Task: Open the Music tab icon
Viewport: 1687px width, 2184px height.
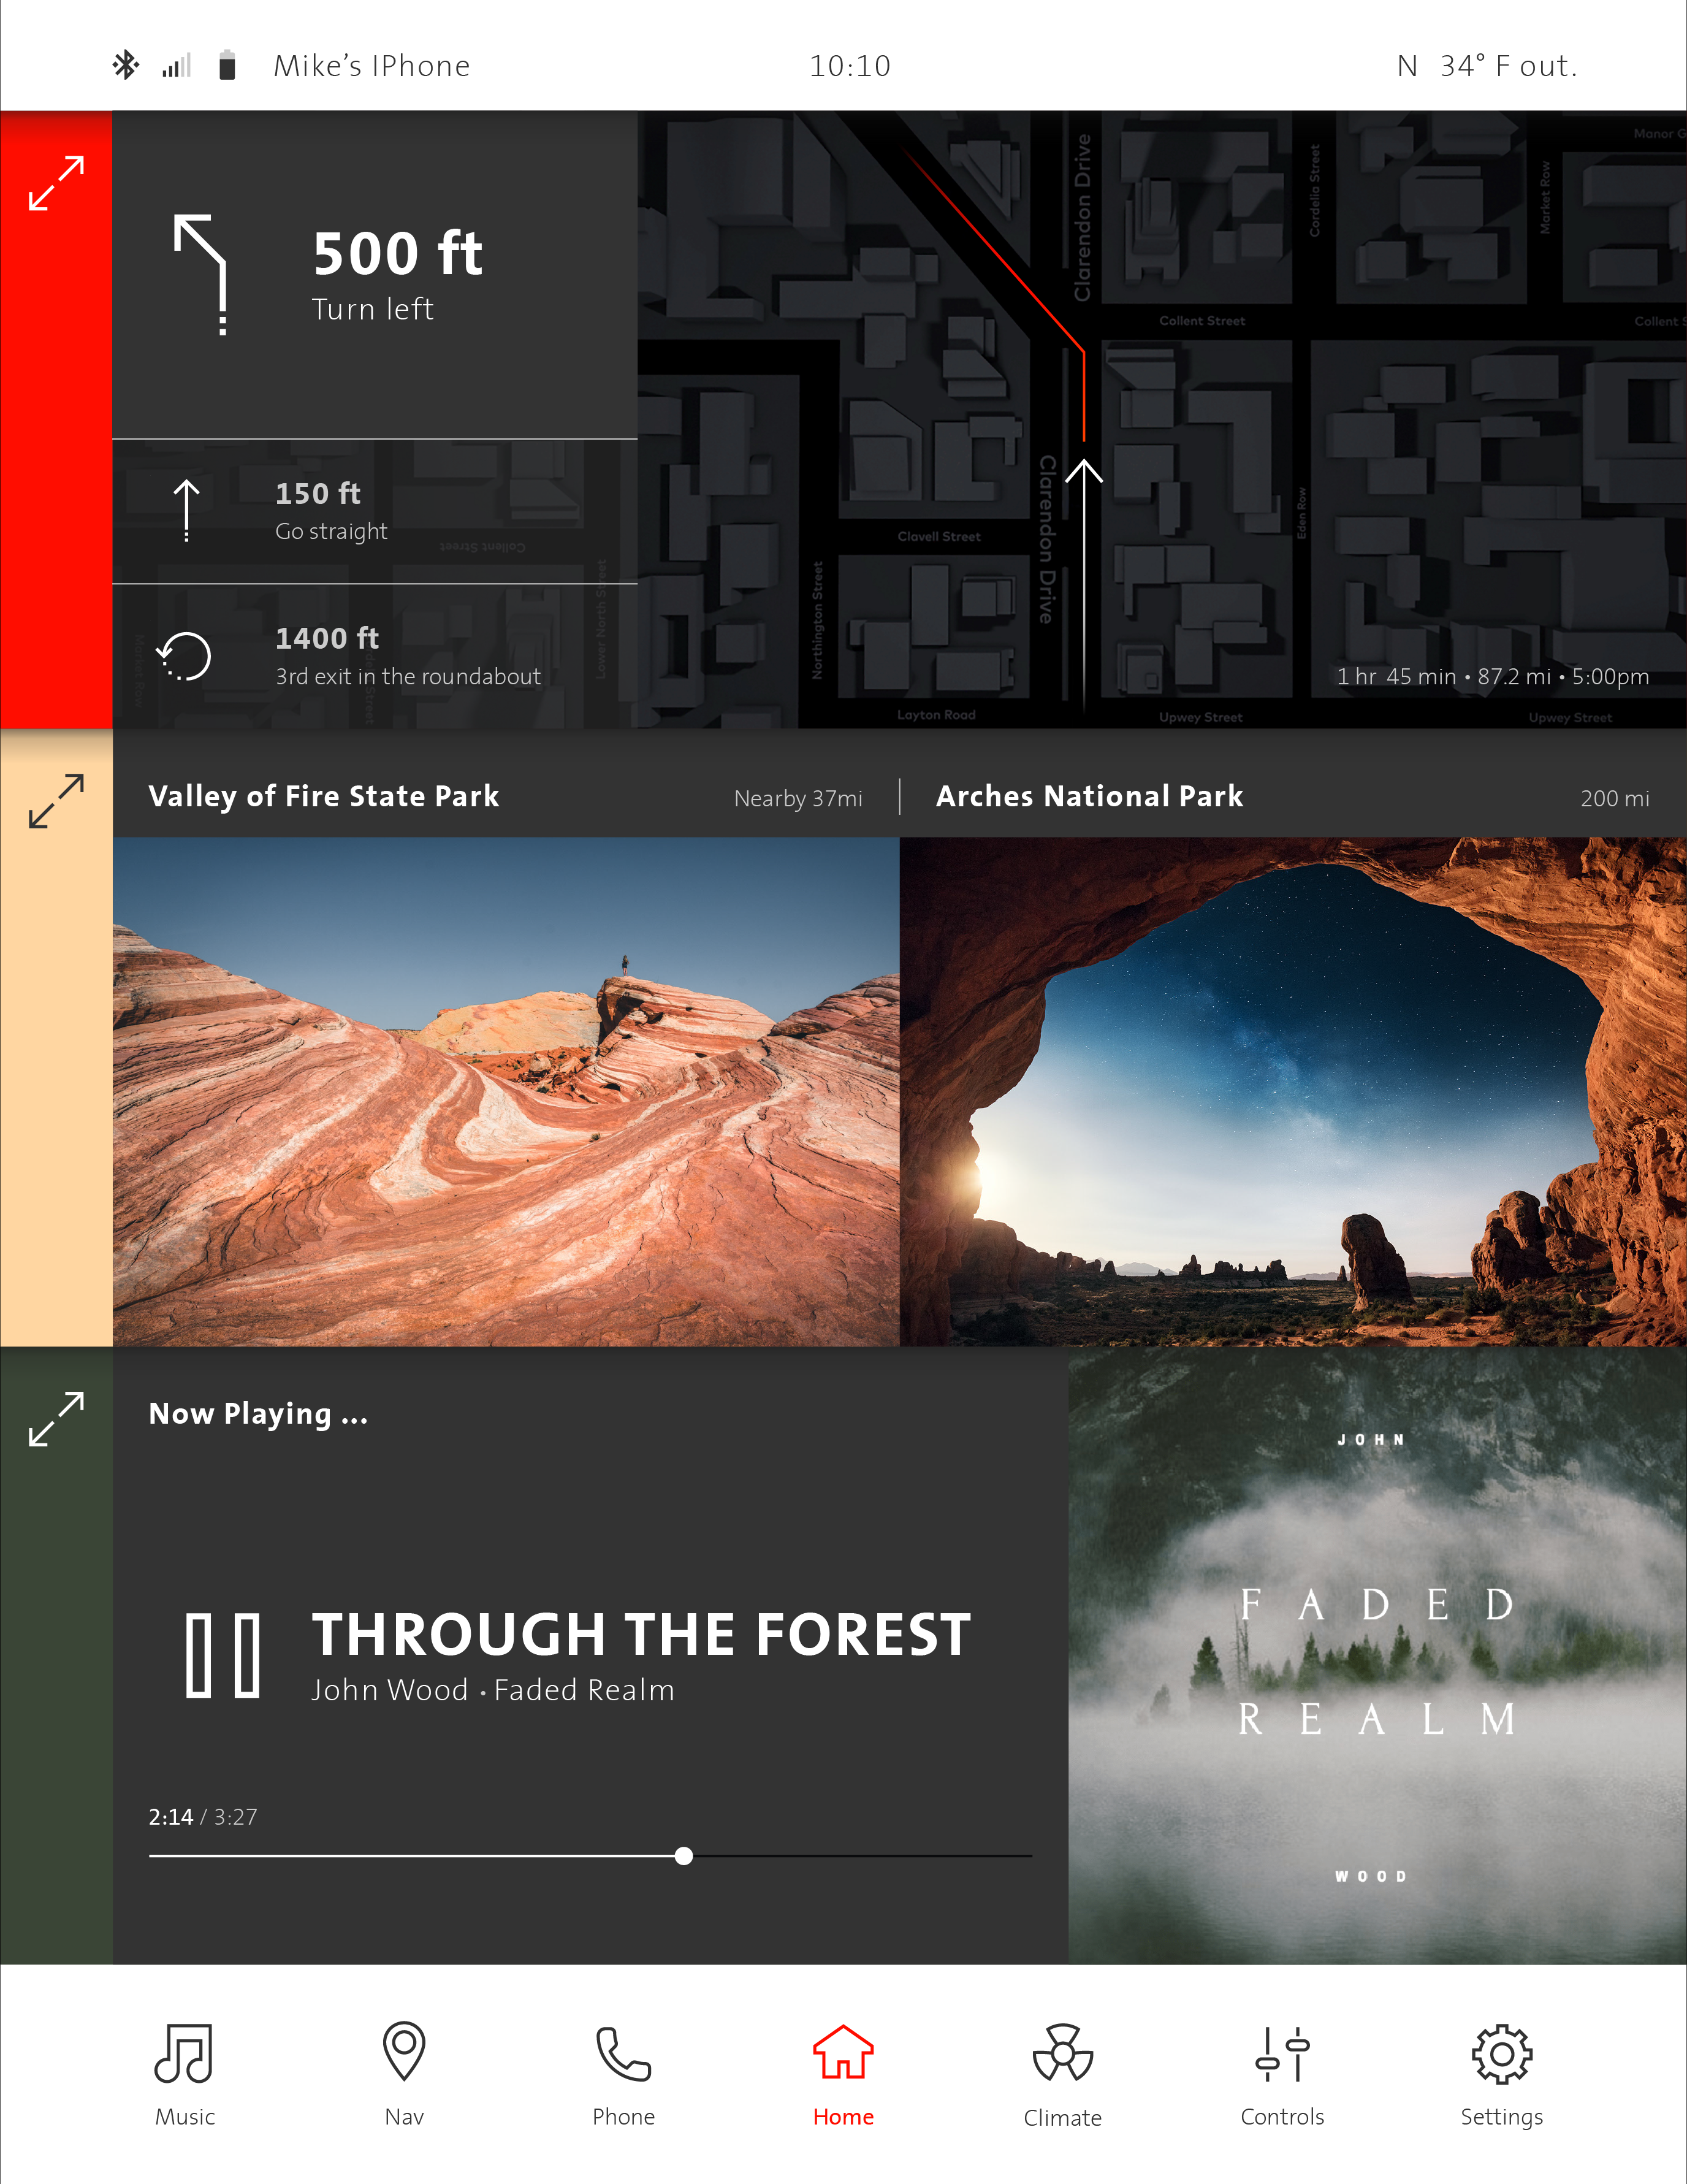Action: (x=184, y=2053)
